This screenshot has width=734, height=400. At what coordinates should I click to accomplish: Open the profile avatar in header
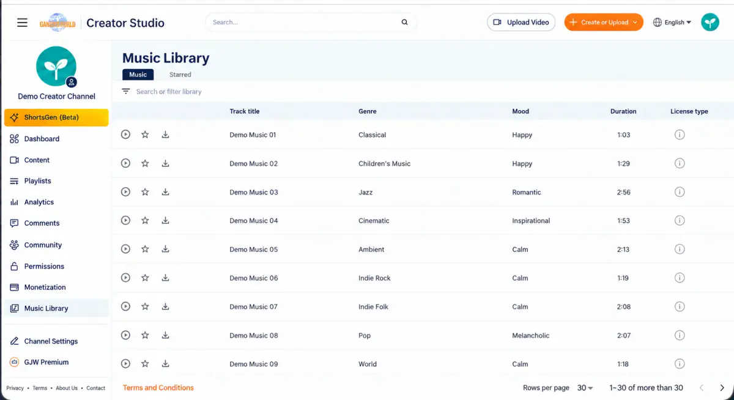tap(710, 23)
